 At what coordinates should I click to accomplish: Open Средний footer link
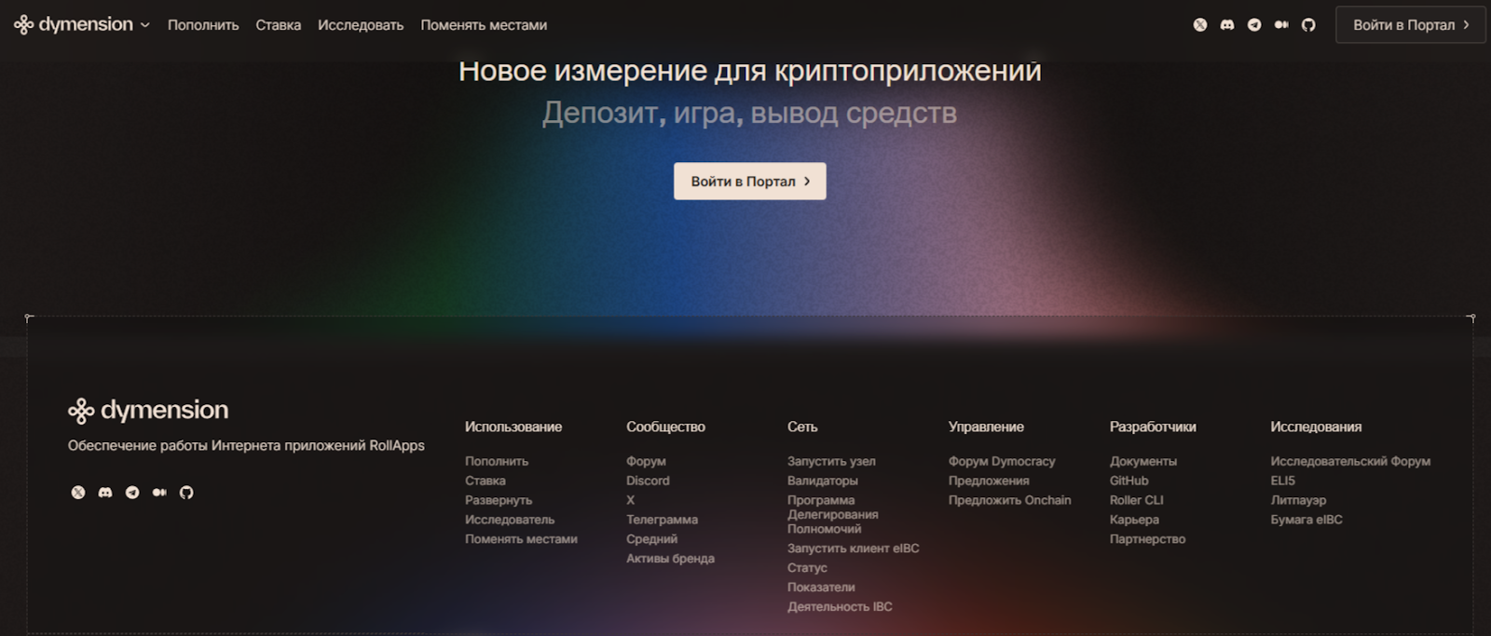point(651,539)
